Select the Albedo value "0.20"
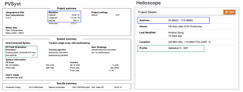Screen dimensions: 243x92 (x=118, y=15)
